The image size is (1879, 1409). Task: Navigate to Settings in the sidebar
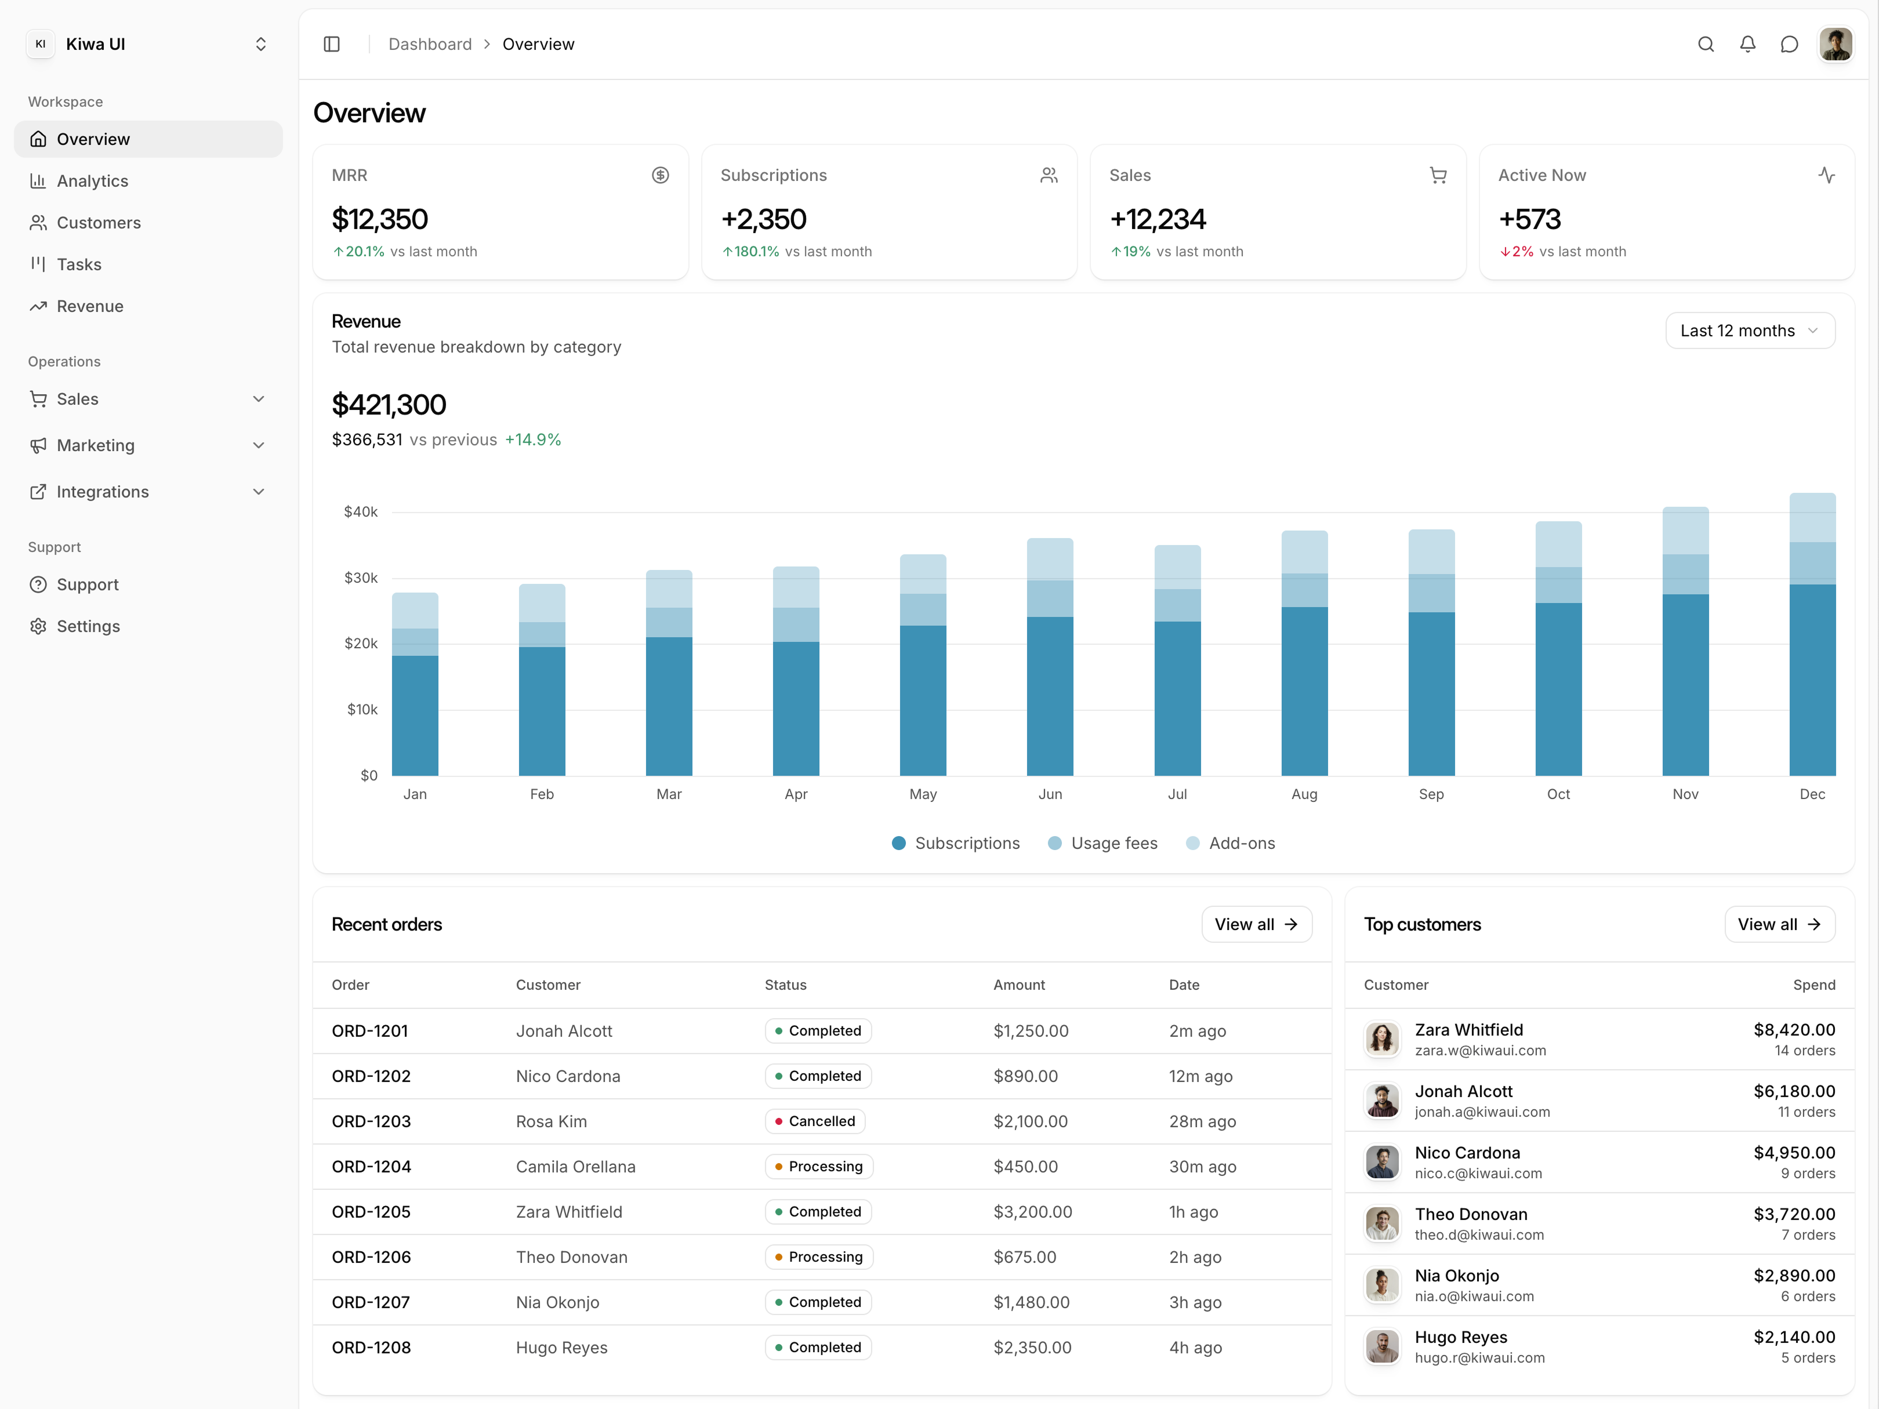(x=88, y=626)
